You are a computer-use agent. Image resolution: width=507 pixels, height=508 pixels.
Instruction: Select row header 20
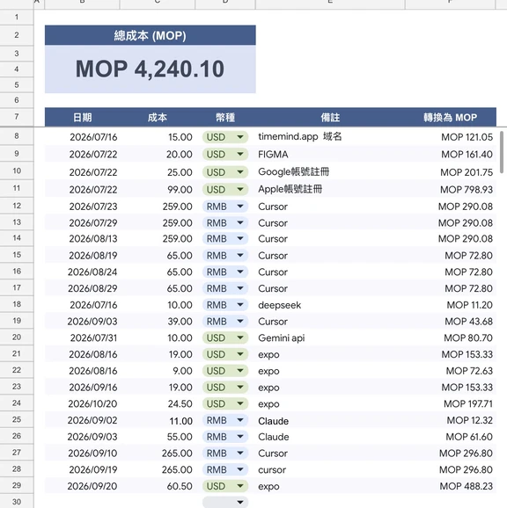pos(17,337)
